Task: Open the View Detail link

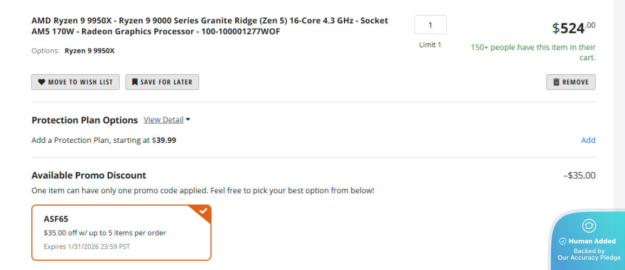Action: coord(163,120)
